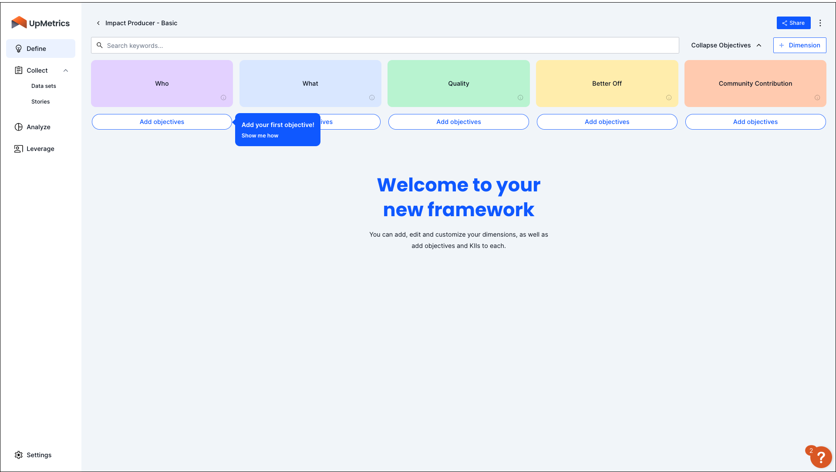The width and height of the screenshot is (836, 472).
Task: Open Analyze using the pie chart icon
Action: click(x=18, y=127)
